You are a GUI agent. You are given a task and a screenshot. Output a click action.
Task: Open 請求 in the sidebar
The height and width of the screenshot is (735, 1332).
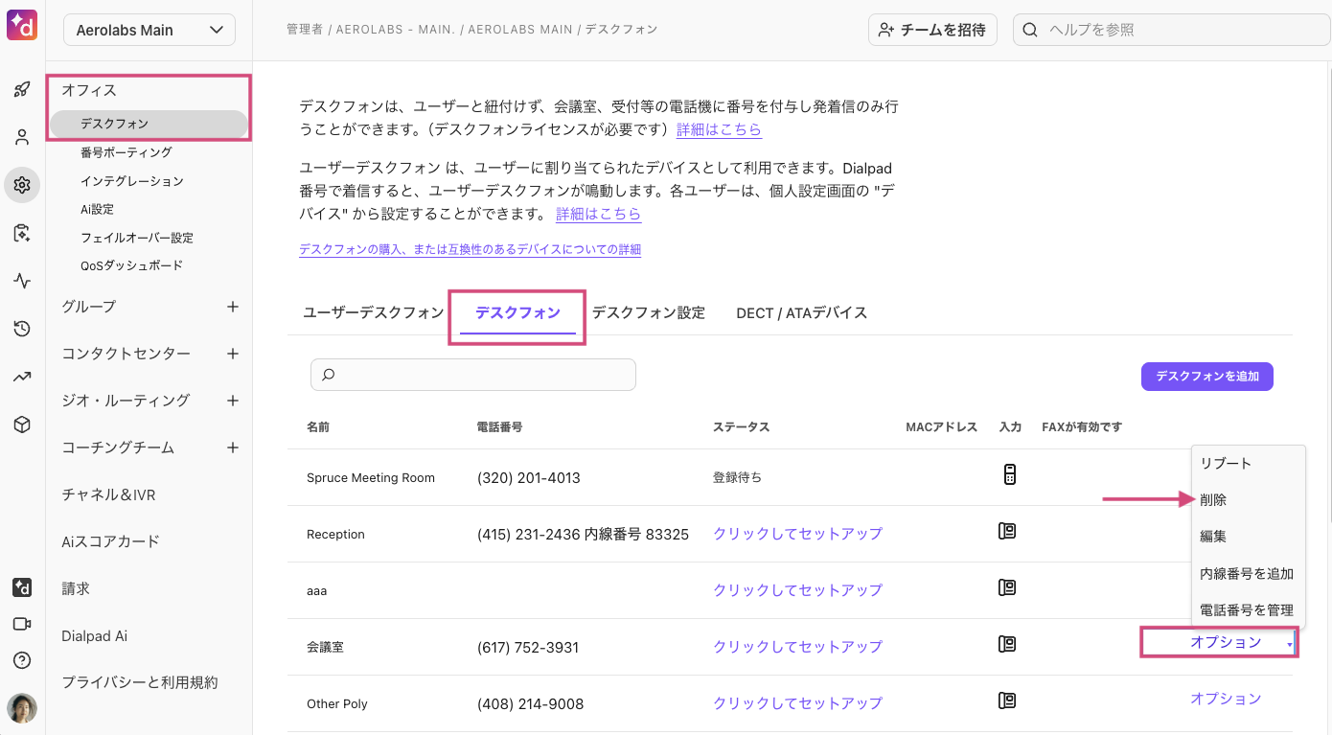coord(76,588)
